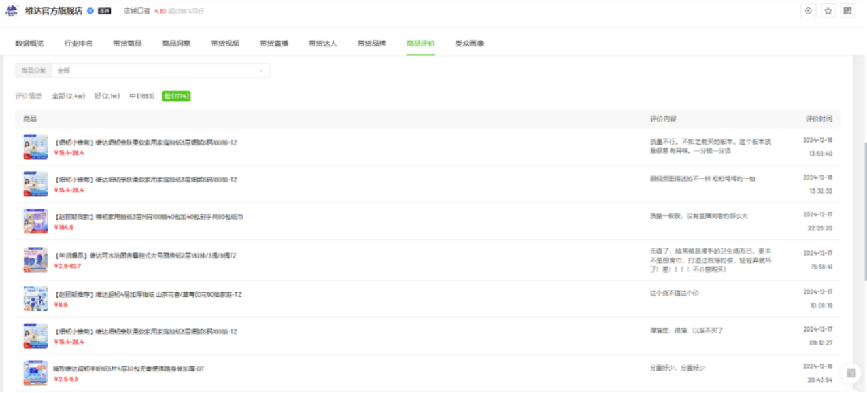Click the circled plus icon in the header
867x393 pixels.
coord(809,11)
